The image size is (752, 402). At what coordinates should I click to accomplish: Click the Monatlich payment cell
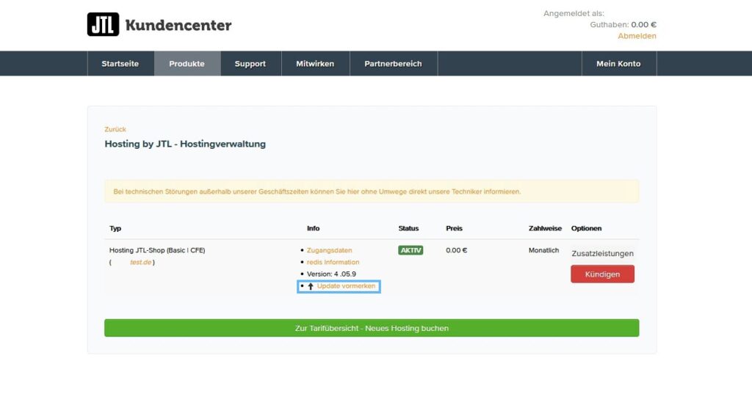pyautogui.click(x=544, y=250)
